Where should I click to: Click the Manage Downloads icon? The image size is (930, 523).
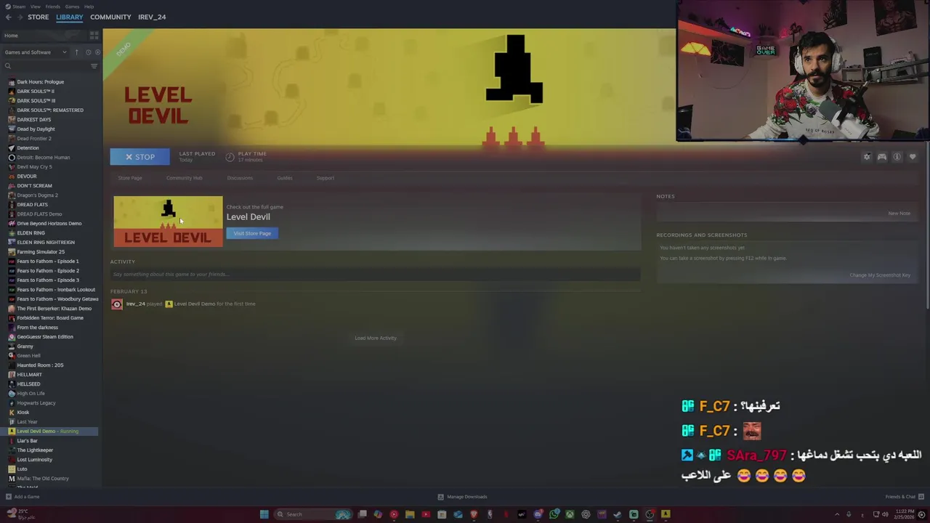[440, 497]
